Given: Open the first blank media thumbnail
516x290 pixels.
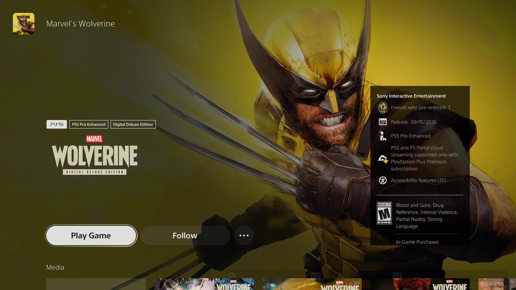Looking at the screenshot, I should 96,284.
